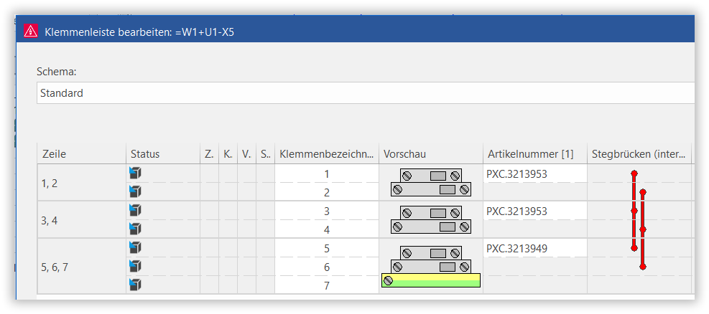Click the status cube icon for terminal 2

tap(135, 191)
